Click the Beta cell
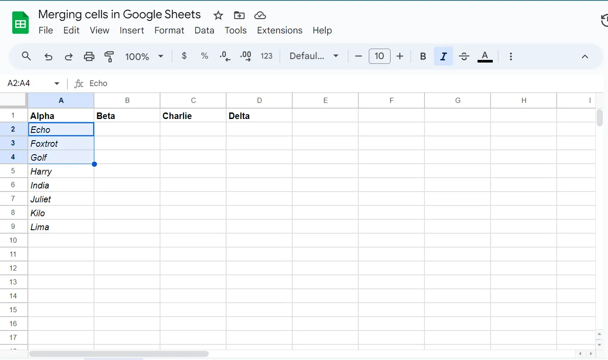 coord(127,116)
